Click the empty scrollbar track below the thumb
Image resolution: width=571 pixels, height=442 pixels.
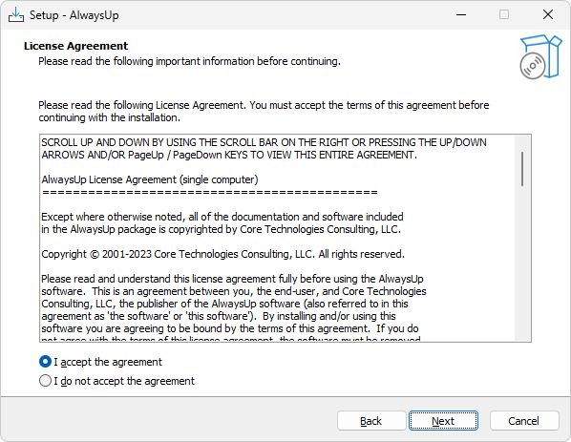click(522, 263)
